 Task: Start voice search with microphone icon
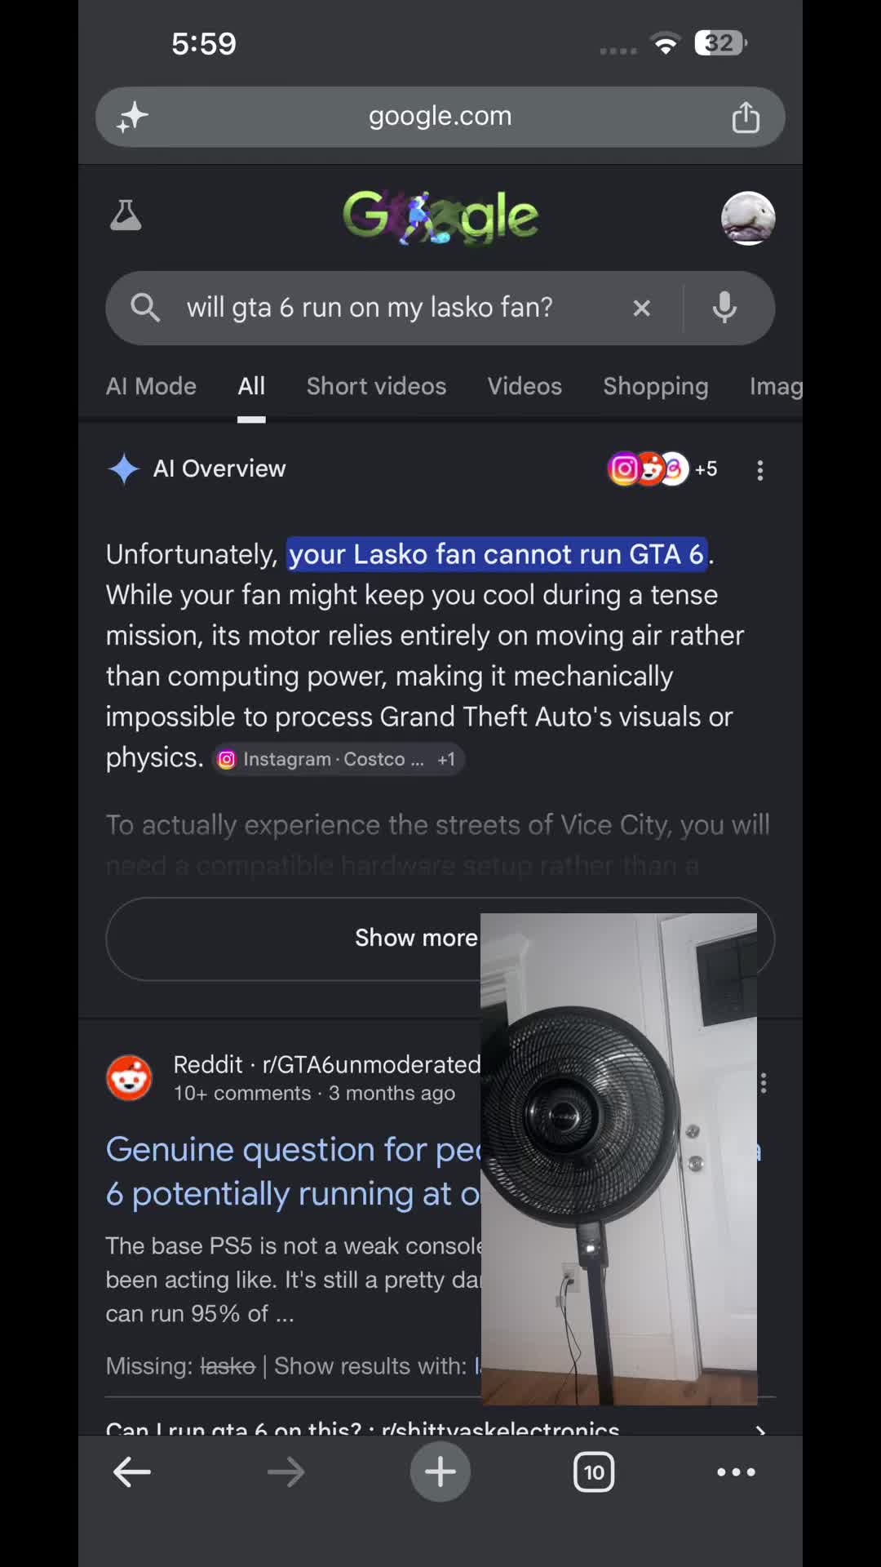pyautogui.click(x=724, y=308)
